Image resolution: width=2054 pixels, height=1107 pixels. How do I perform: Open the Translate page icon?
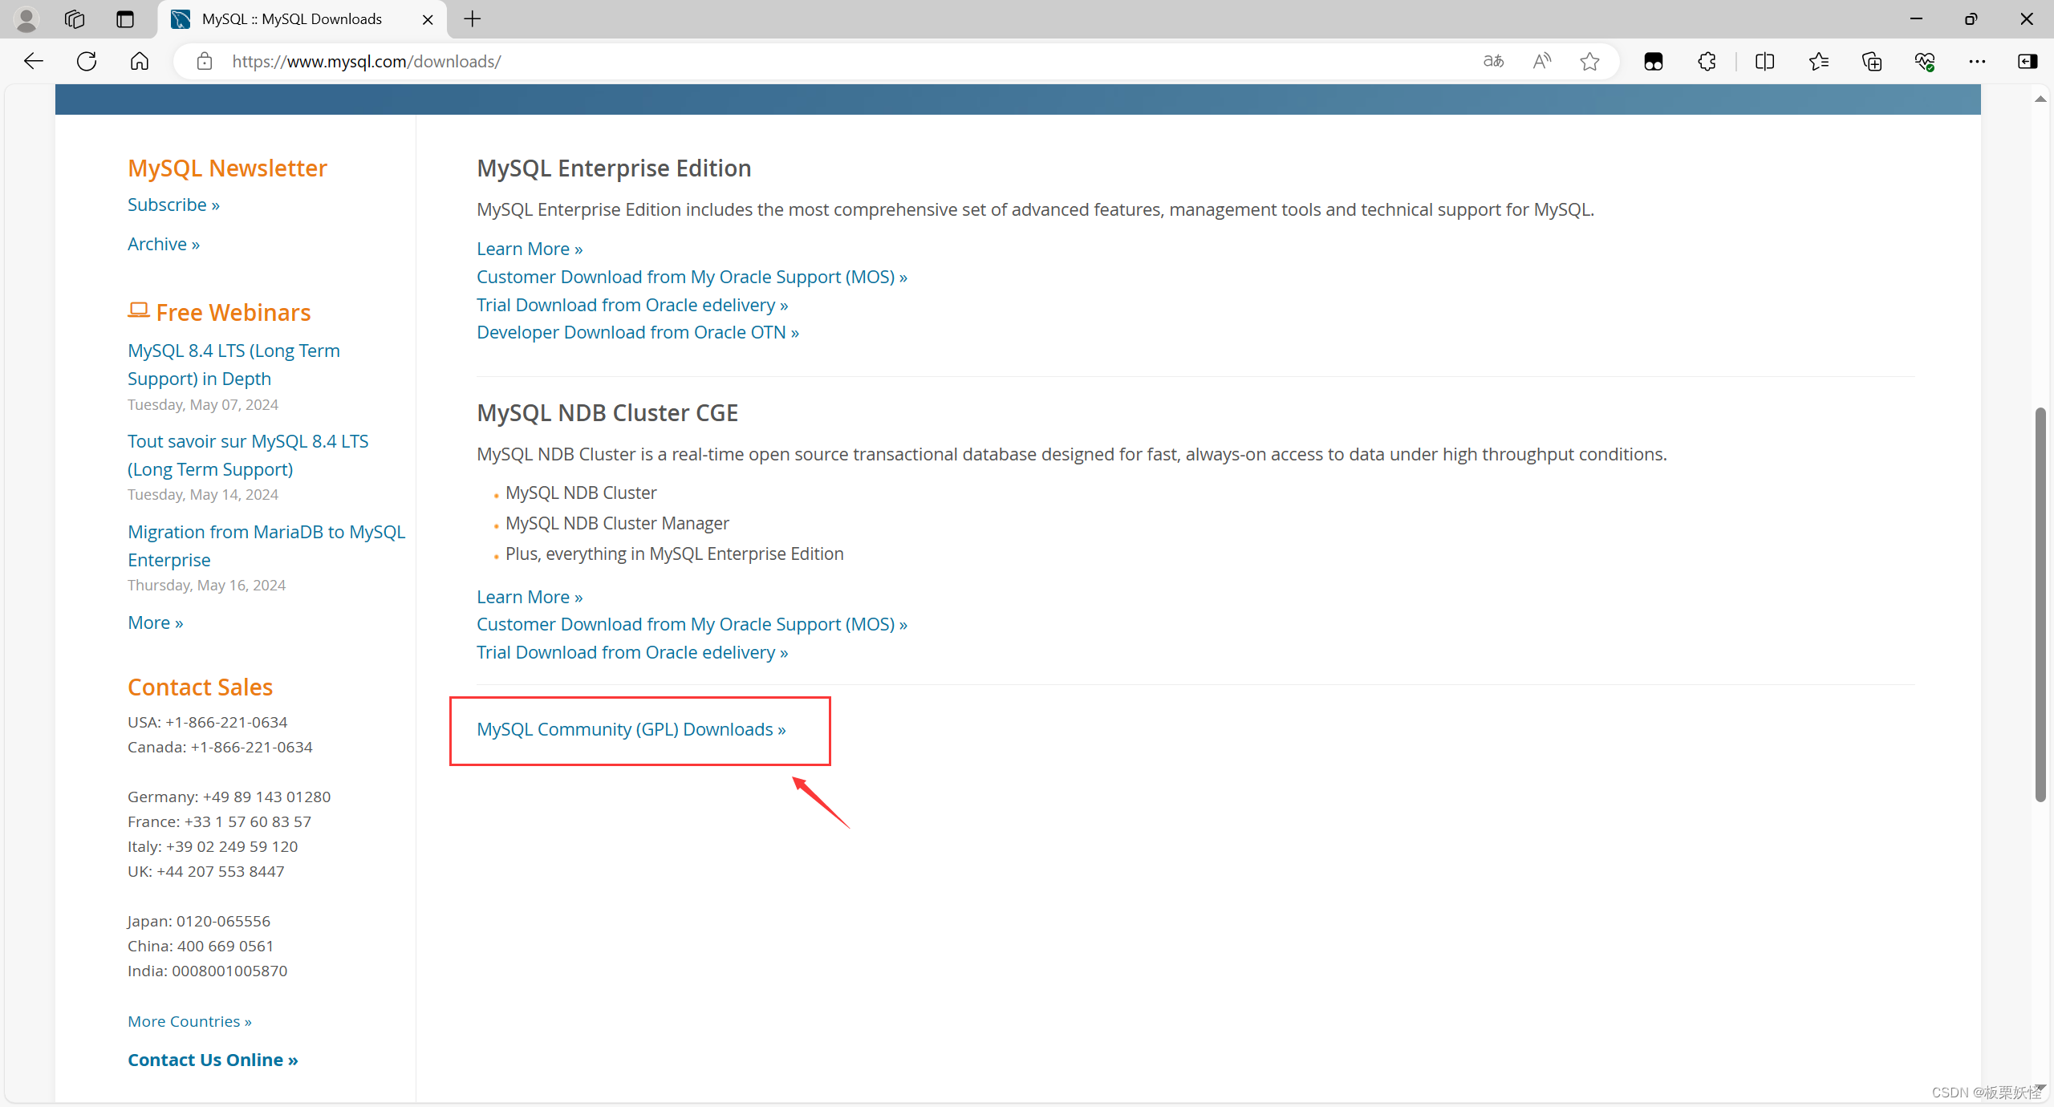(1492, 61)
